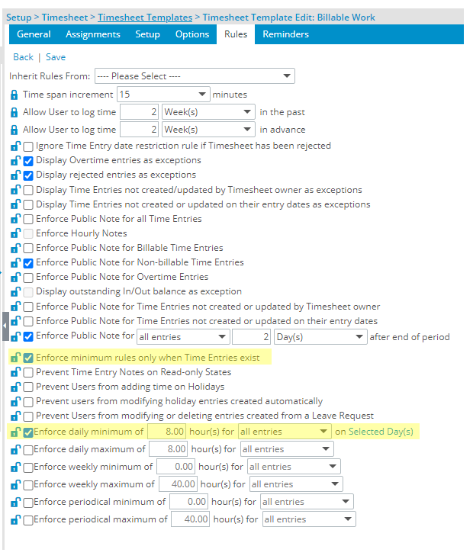
Task: Toggle lock icon for Enforce Public Note for all Time Entries
Action: tap(15, 219)
